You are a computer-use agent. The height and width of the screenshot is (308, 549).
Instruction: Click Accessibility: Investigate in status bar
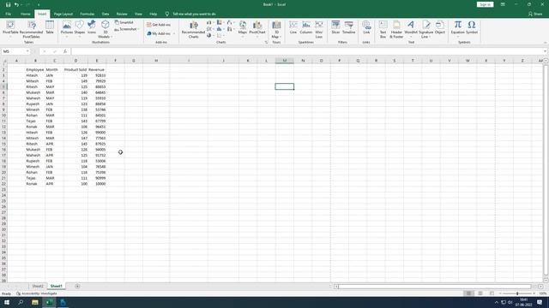37,293
